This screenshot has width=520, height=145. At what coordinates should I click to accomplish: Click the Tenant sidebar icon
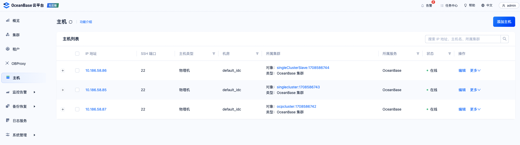(x=8, y=49)
